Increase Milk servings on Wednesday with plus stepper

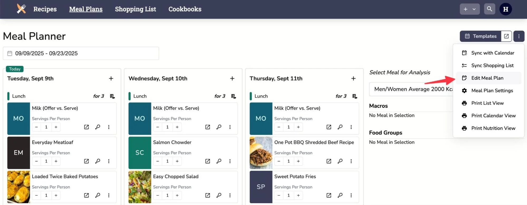(x=177, y=127)
